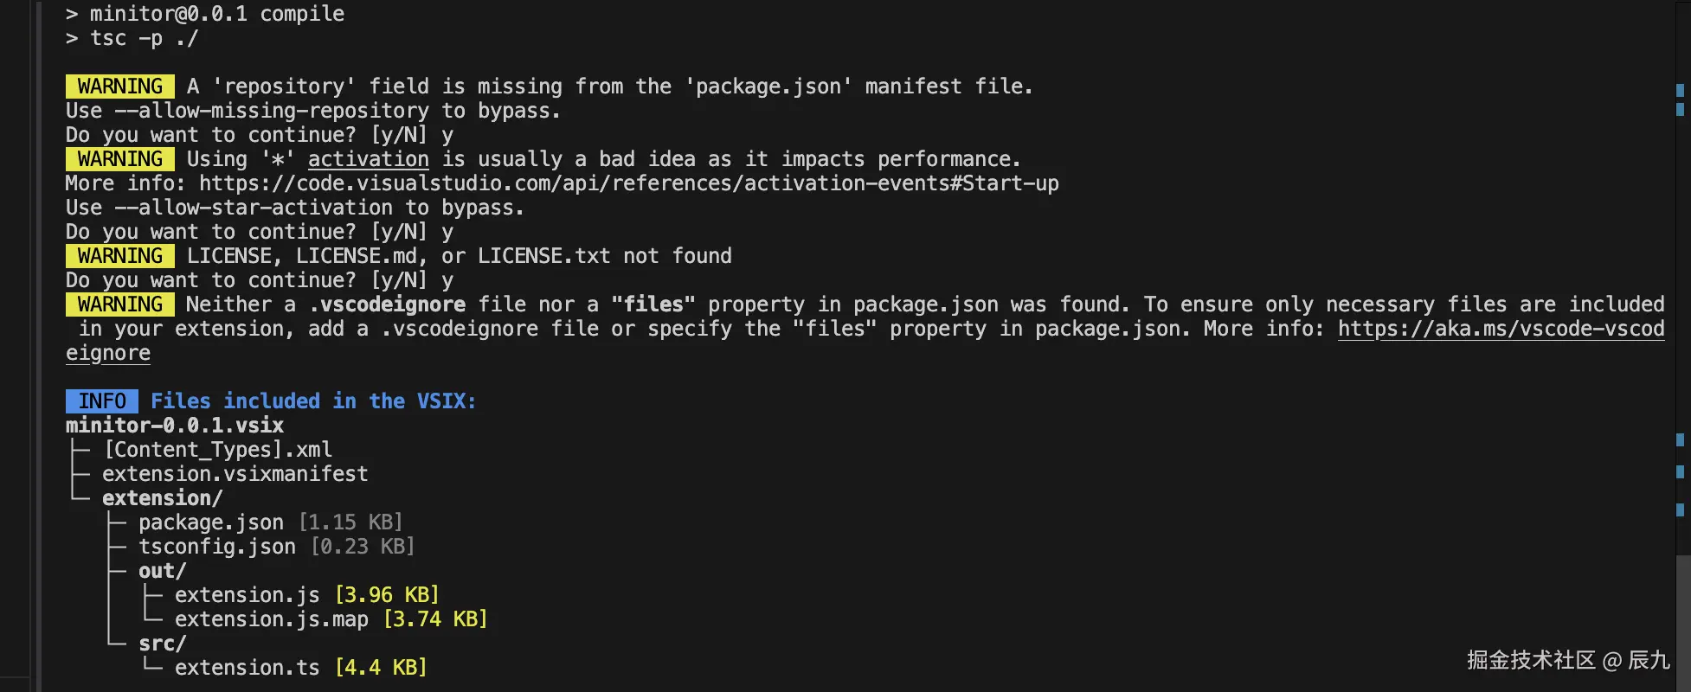The height and width of the screenshot is (692, 1691).
Task: Select the extension.js.map file entry
Action: 271,619
